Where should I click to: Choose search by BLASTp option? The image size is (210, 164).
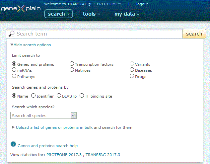coord(59,96)
